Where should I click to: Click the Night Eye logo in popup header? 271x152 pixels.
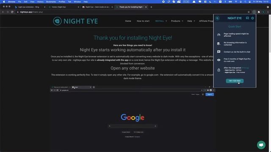tap(217, 18)
